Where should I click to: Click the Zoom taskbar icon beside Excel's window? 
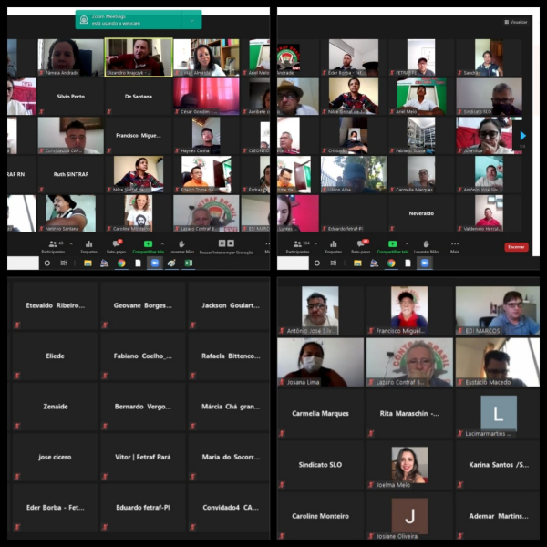click(x=155, y=263)
